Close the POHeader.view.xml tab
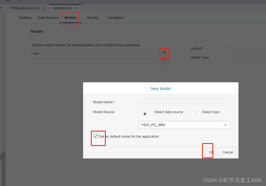Screen dimensions: 266x186 [x=43, y=8]
